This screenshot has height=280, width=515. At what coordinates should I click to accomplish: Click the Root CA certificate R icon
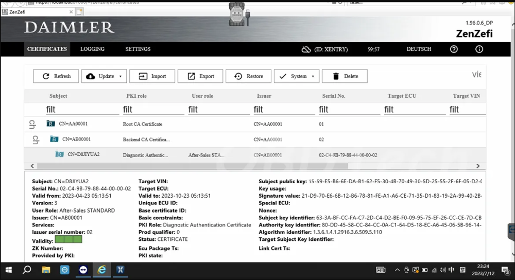(x=50, y=124)
